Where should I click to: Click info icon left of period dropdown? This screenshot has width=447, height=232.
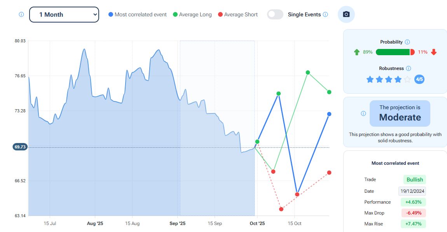[21, 14]
